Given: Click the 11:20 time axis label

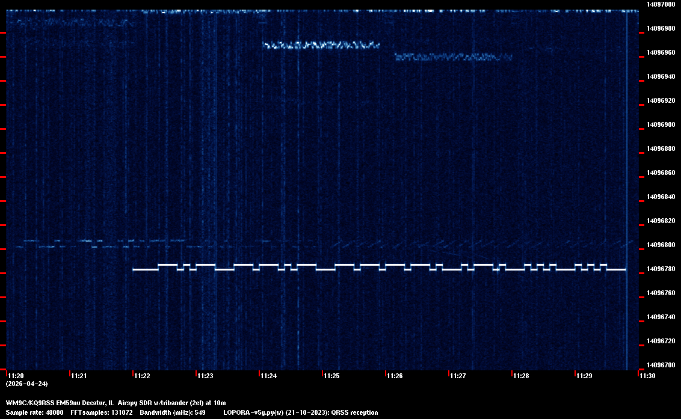Looking at the screenshot, I should click(15, 376).
